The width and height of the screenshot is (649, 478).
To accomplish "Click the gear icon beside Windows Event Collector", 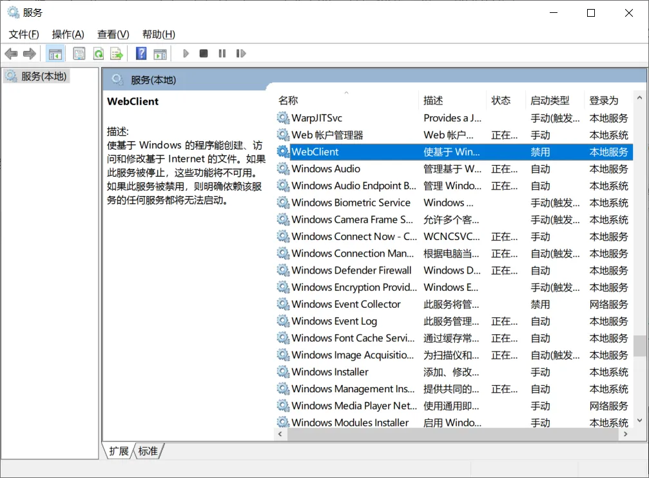I will 283,304.
